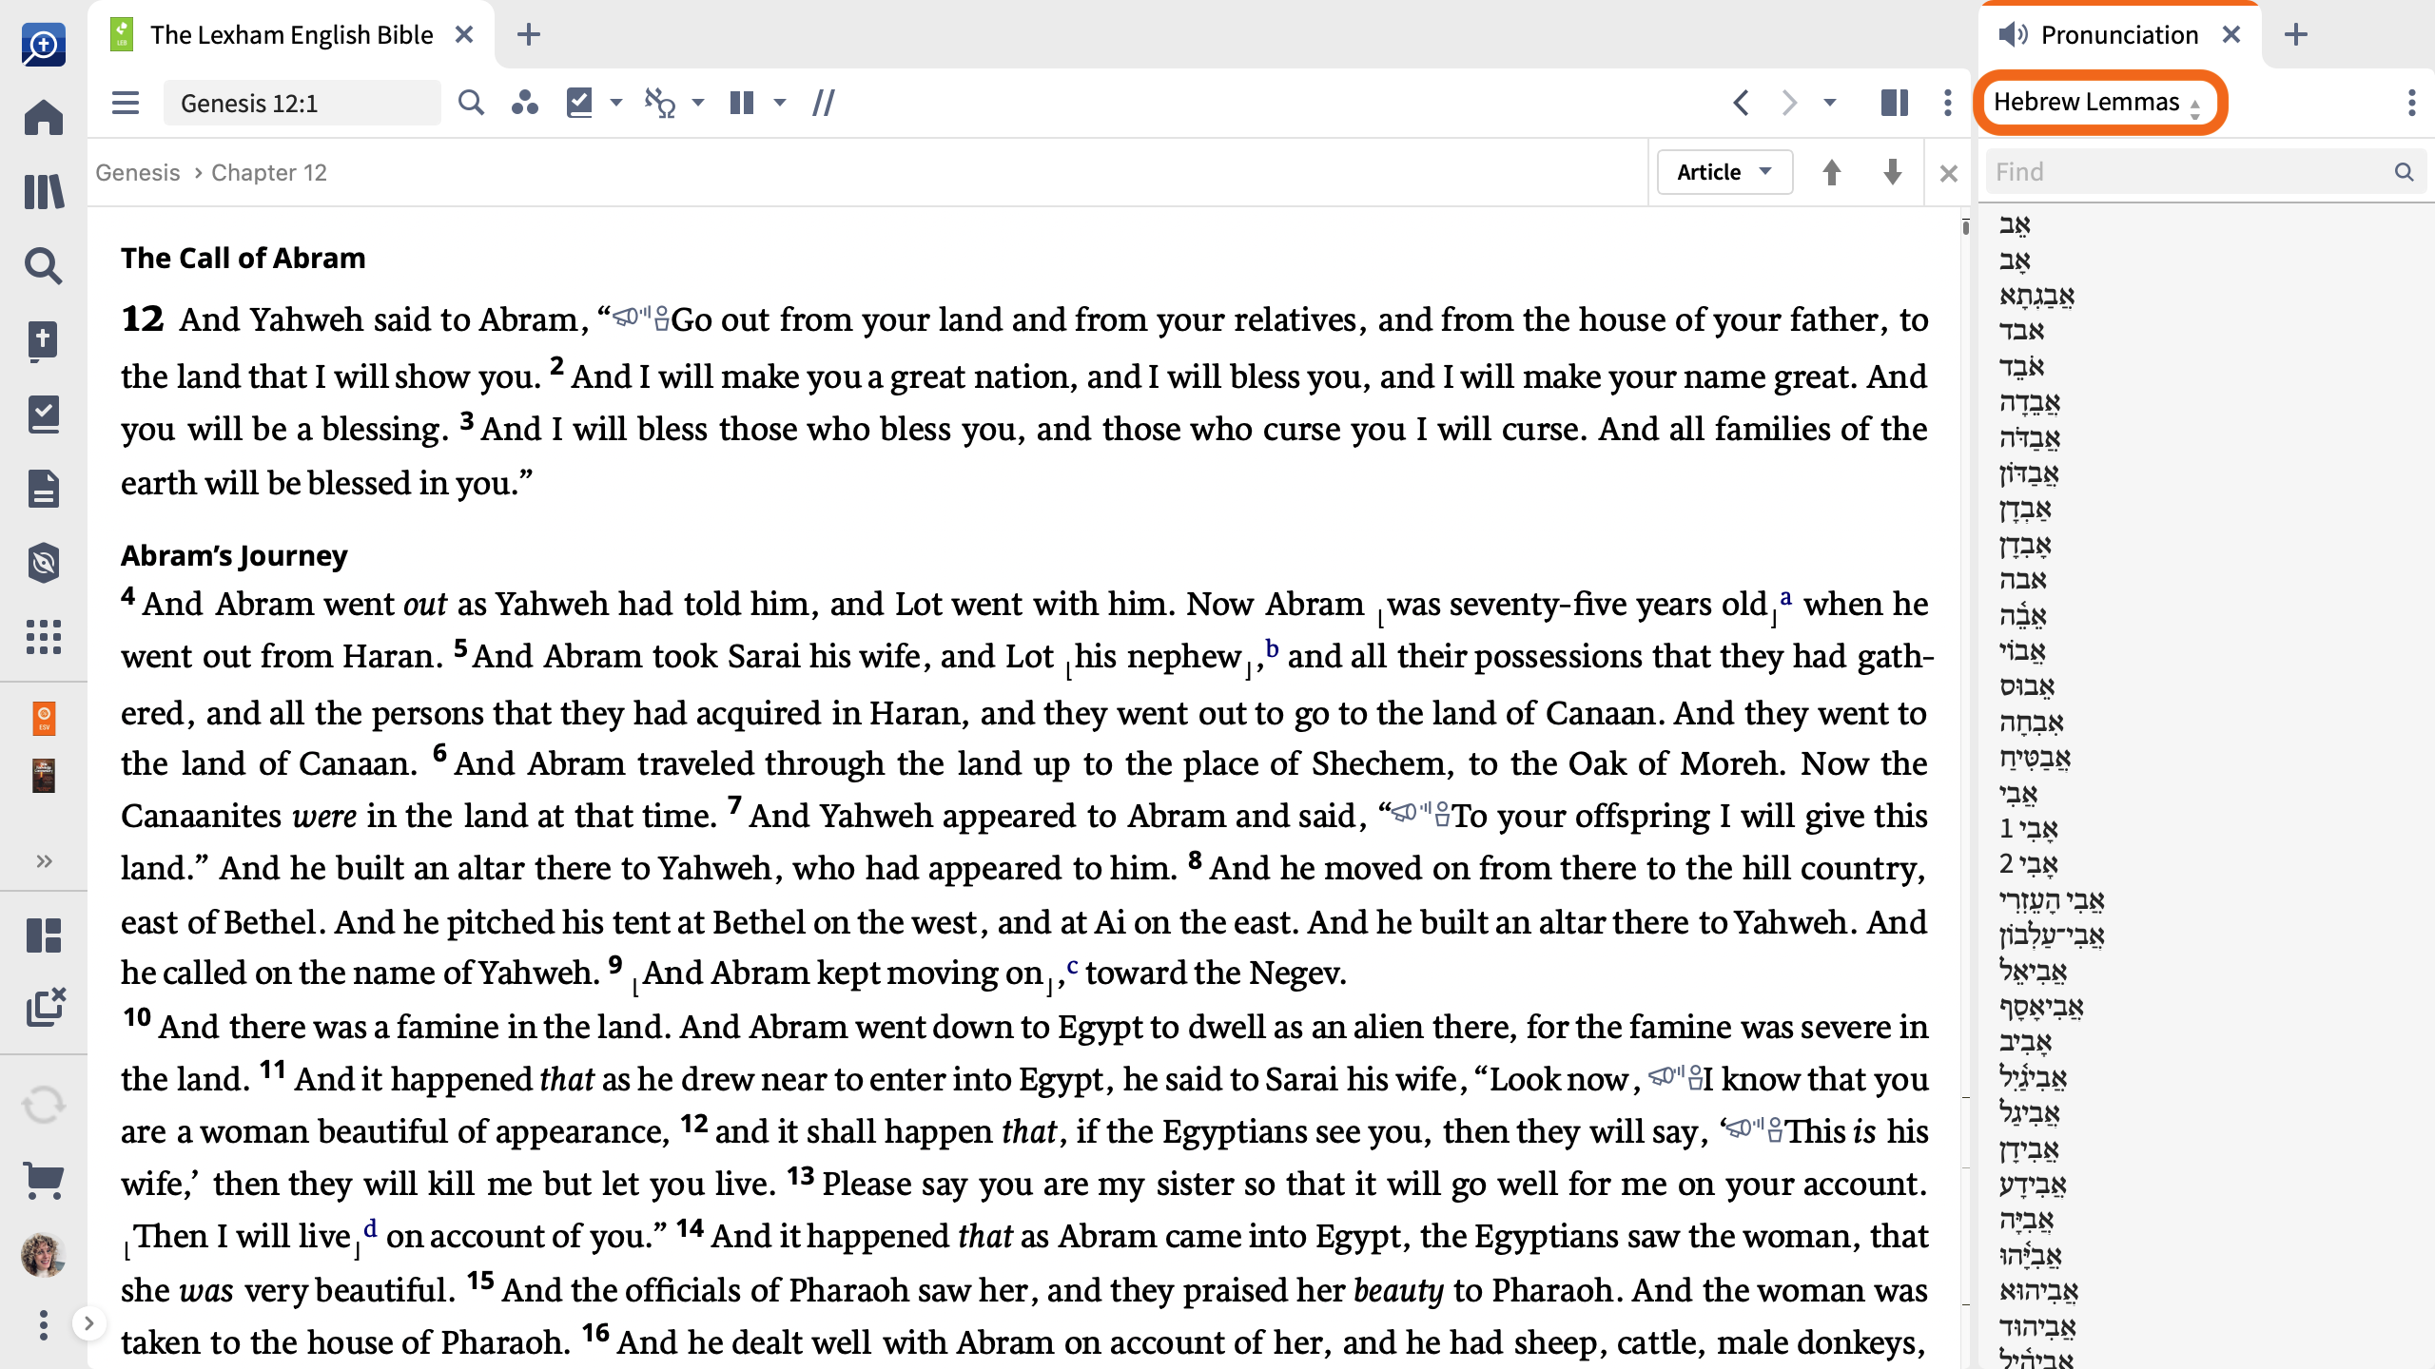Toggle the visual filters checkbox button
The height and width of the screenshot is (1369, 2435).
(x=579, y=103)
